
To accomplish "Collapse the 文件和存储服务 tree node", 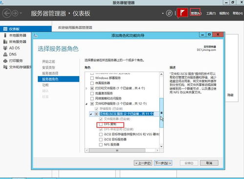I will 87,104.
